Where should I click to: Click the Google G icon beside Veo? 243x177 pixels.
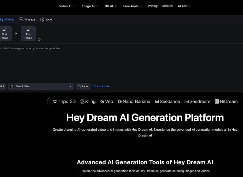click(102, 102)
